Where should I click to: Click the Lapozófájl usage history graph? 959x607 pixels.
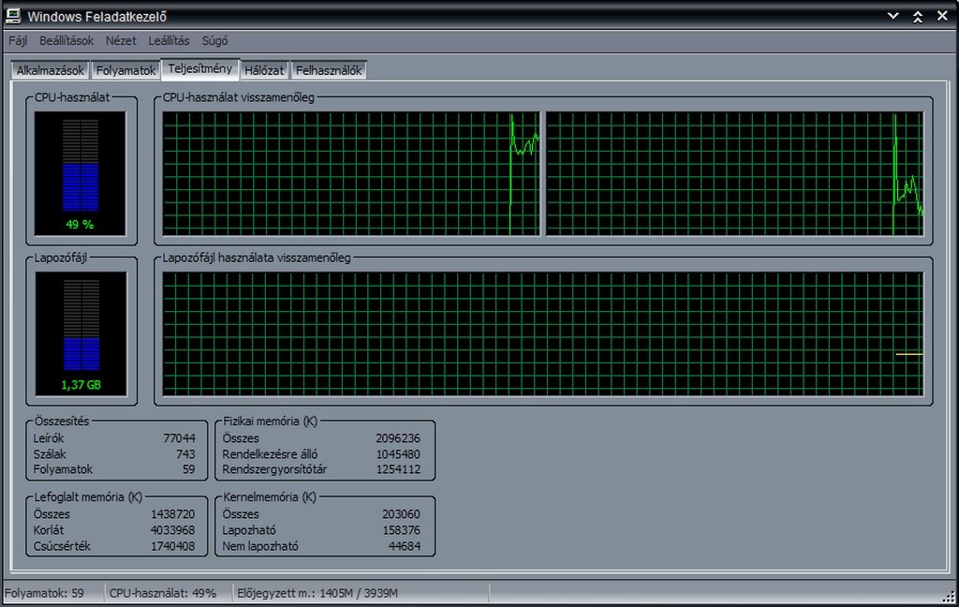click(542, 334)
